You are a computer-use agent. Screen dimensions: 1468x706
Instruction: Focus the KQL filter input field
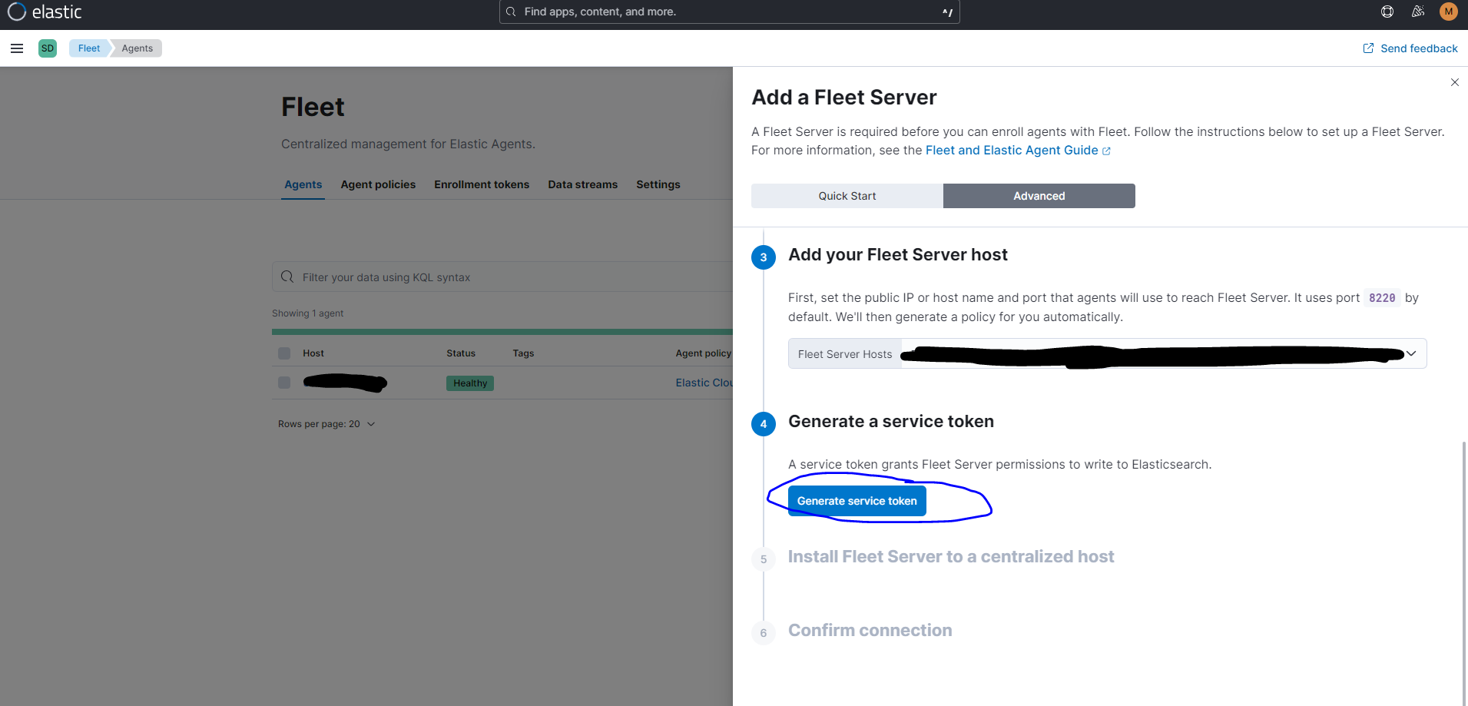click(502, 277)
